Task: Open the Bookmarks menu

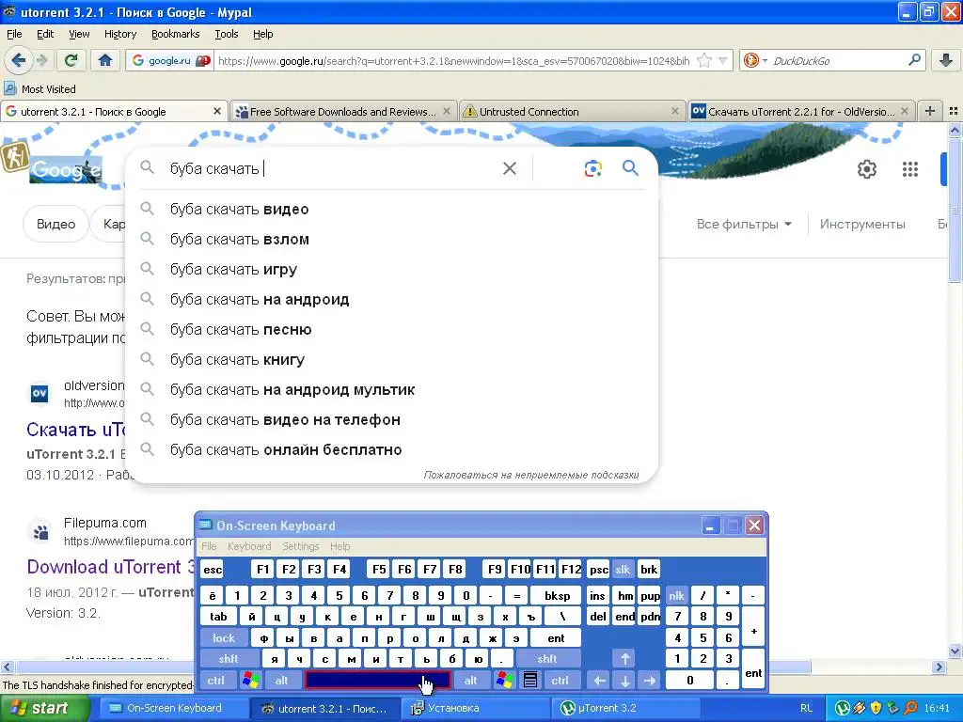Action: pos(175,34)
